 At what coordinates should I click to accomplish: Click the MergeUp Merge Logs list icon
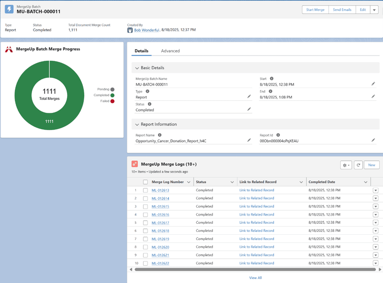pyautogui.click(x=135, y=164)
